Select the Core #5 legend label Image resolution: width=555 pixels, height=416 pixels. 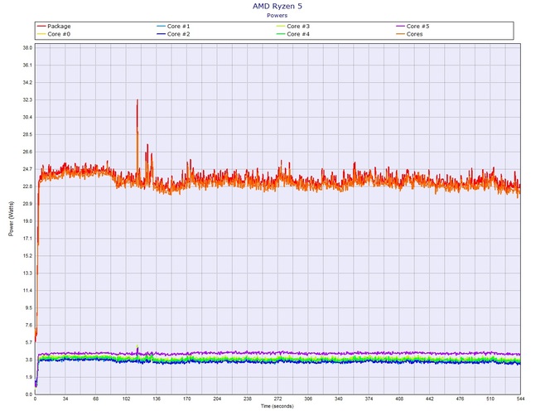(417, 27)
